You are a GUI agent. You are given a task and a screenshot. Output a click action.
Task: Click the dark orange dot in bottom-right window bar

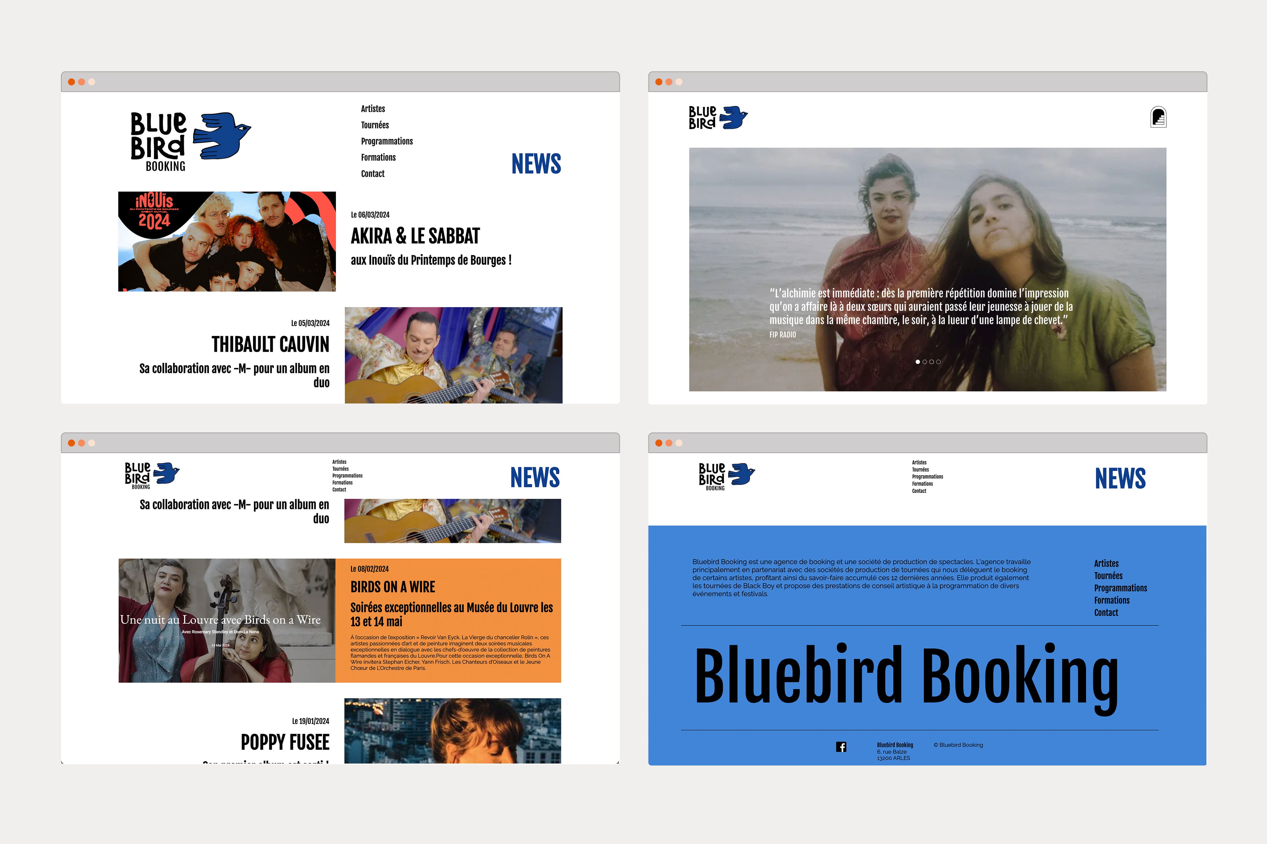[659, 443]
